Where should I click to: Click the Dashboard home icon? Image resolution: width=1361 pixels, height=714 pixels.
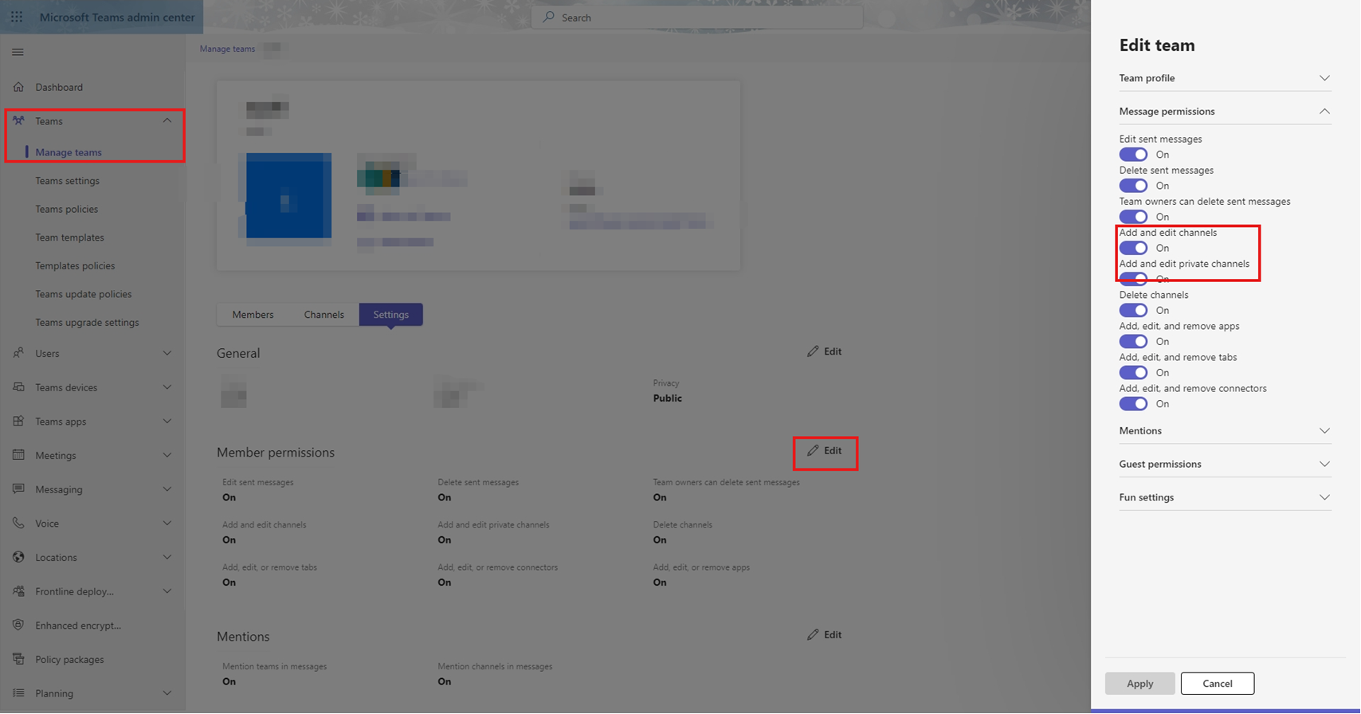pos(18,87)
